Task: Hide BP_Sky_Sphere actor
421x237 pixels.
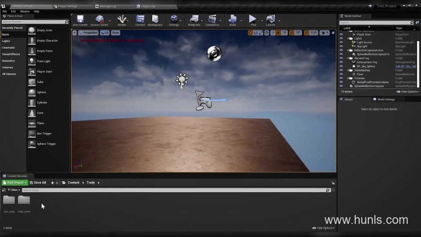Action: pos(341,66)
